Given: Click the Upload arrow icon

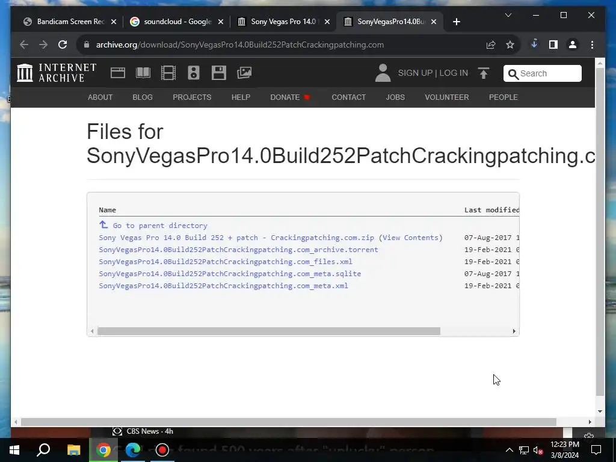Looking at the screenshot, I should pyautogui.click(x=484, y=73).
